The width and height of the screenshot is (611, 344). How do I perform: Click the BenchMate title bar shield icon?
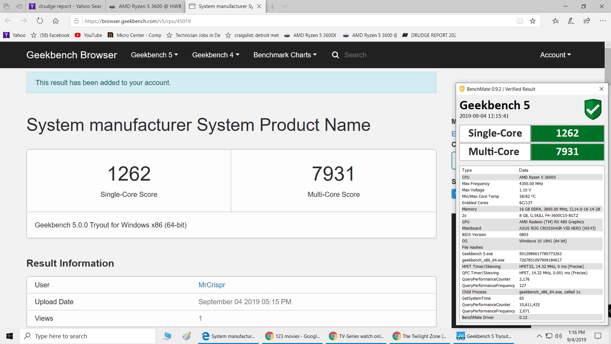[462, 89]
